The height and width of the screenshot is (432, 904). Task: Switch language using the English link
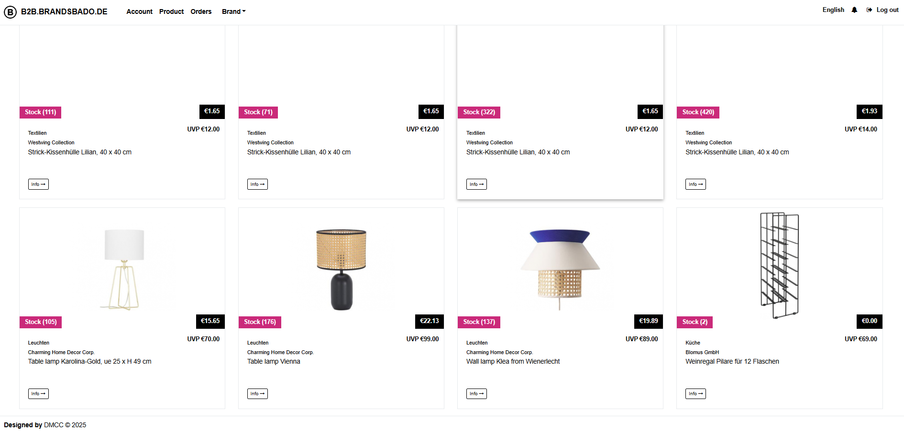834,9
